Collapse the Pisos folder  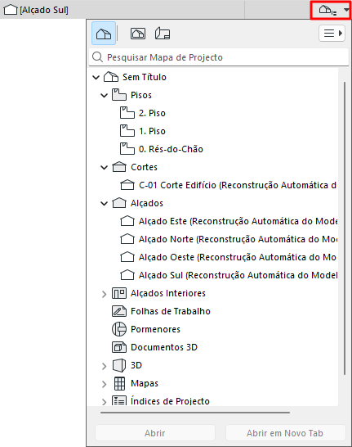(x=105, y=95)
